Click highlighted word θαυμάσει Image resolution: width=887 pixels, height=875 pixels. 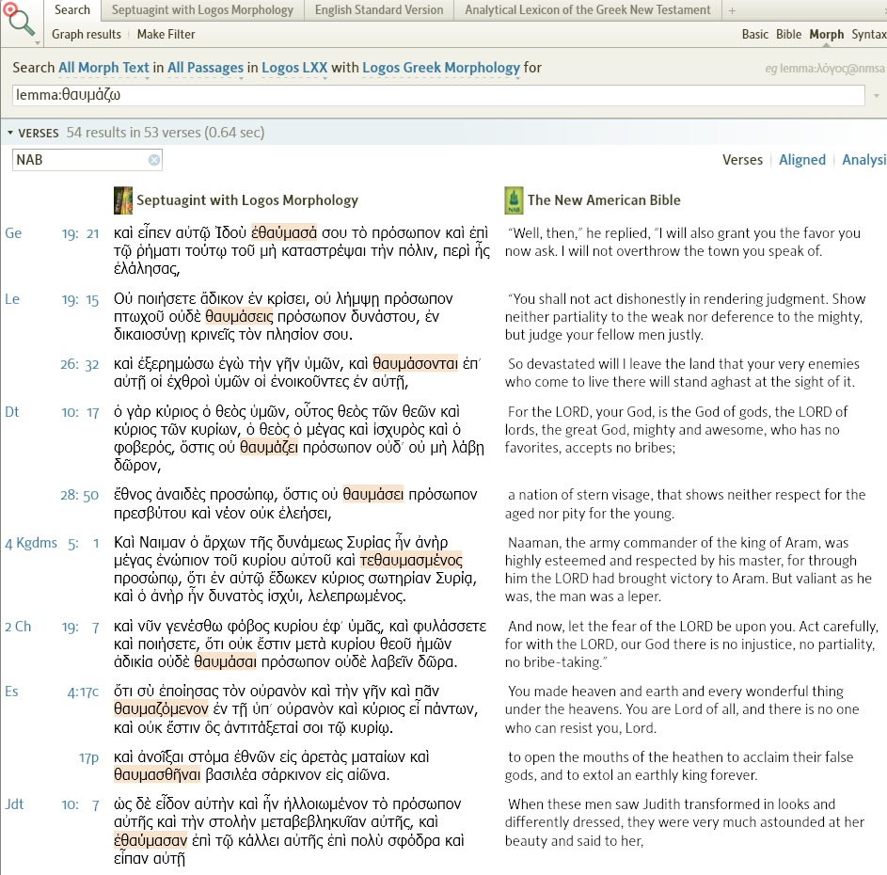[x=373, y=495]
